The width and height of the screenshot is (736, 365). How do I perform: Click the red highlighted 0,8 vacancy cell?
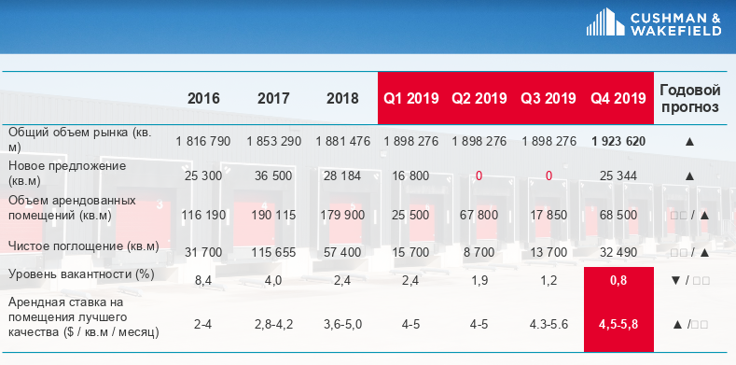pyautogui.click(x=618, y=281)
